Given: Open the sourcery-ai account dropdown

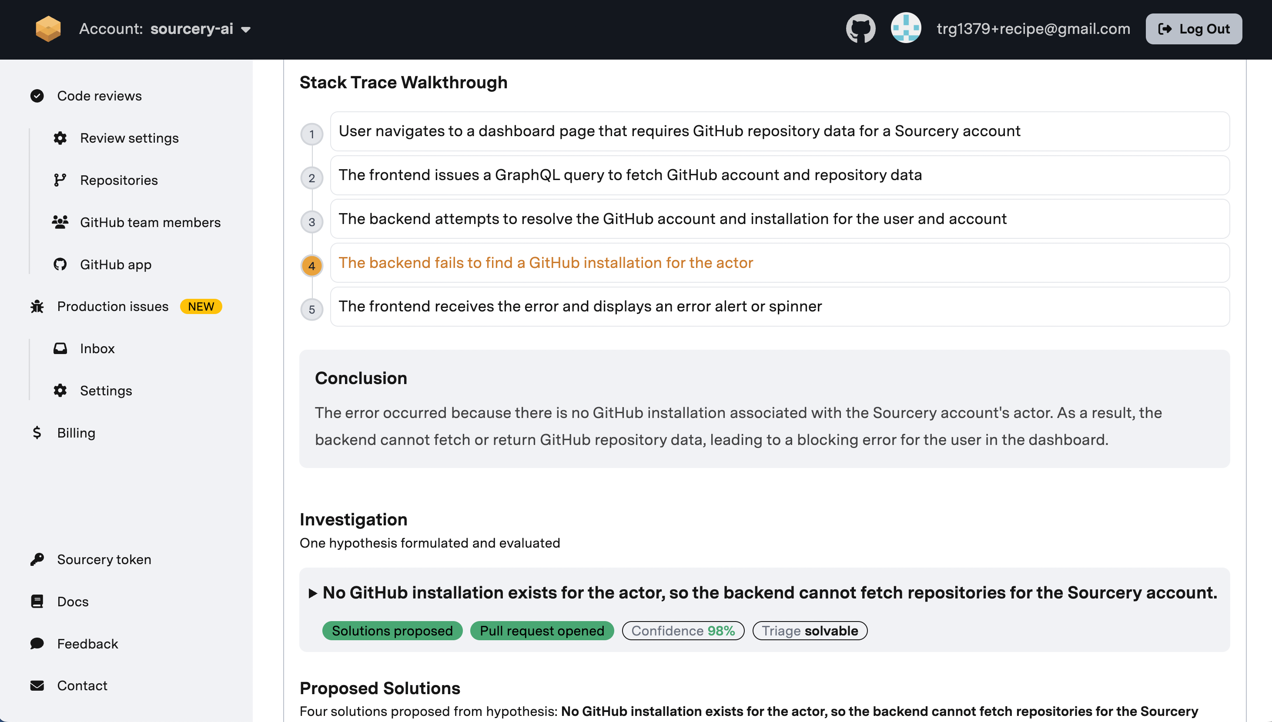Looking at the screenshot, I should tap(201, 29).
